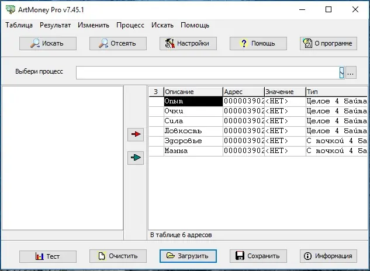The image size is (370, 271).
Task: Click the Целое 4 байта type in Опыт row
Action: pos(337,101)
